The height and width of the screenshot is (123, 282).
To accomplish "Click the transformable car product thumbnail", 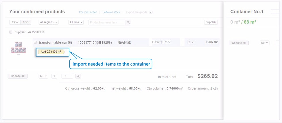I will [x=18, y=48].
